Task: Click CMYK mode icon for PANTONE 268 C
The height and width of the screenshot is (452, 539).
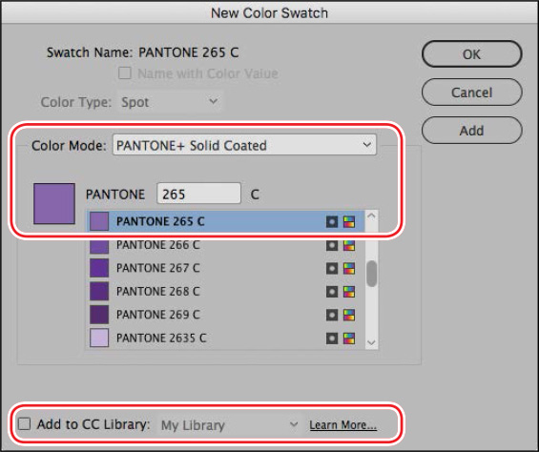Action: pyautogui.click(x=349, y=292)
